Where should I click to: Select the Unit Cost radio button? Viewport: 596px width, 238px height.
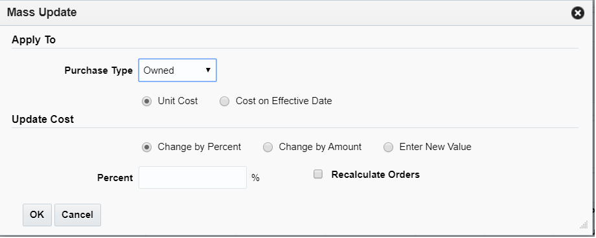tap(146, 102)
